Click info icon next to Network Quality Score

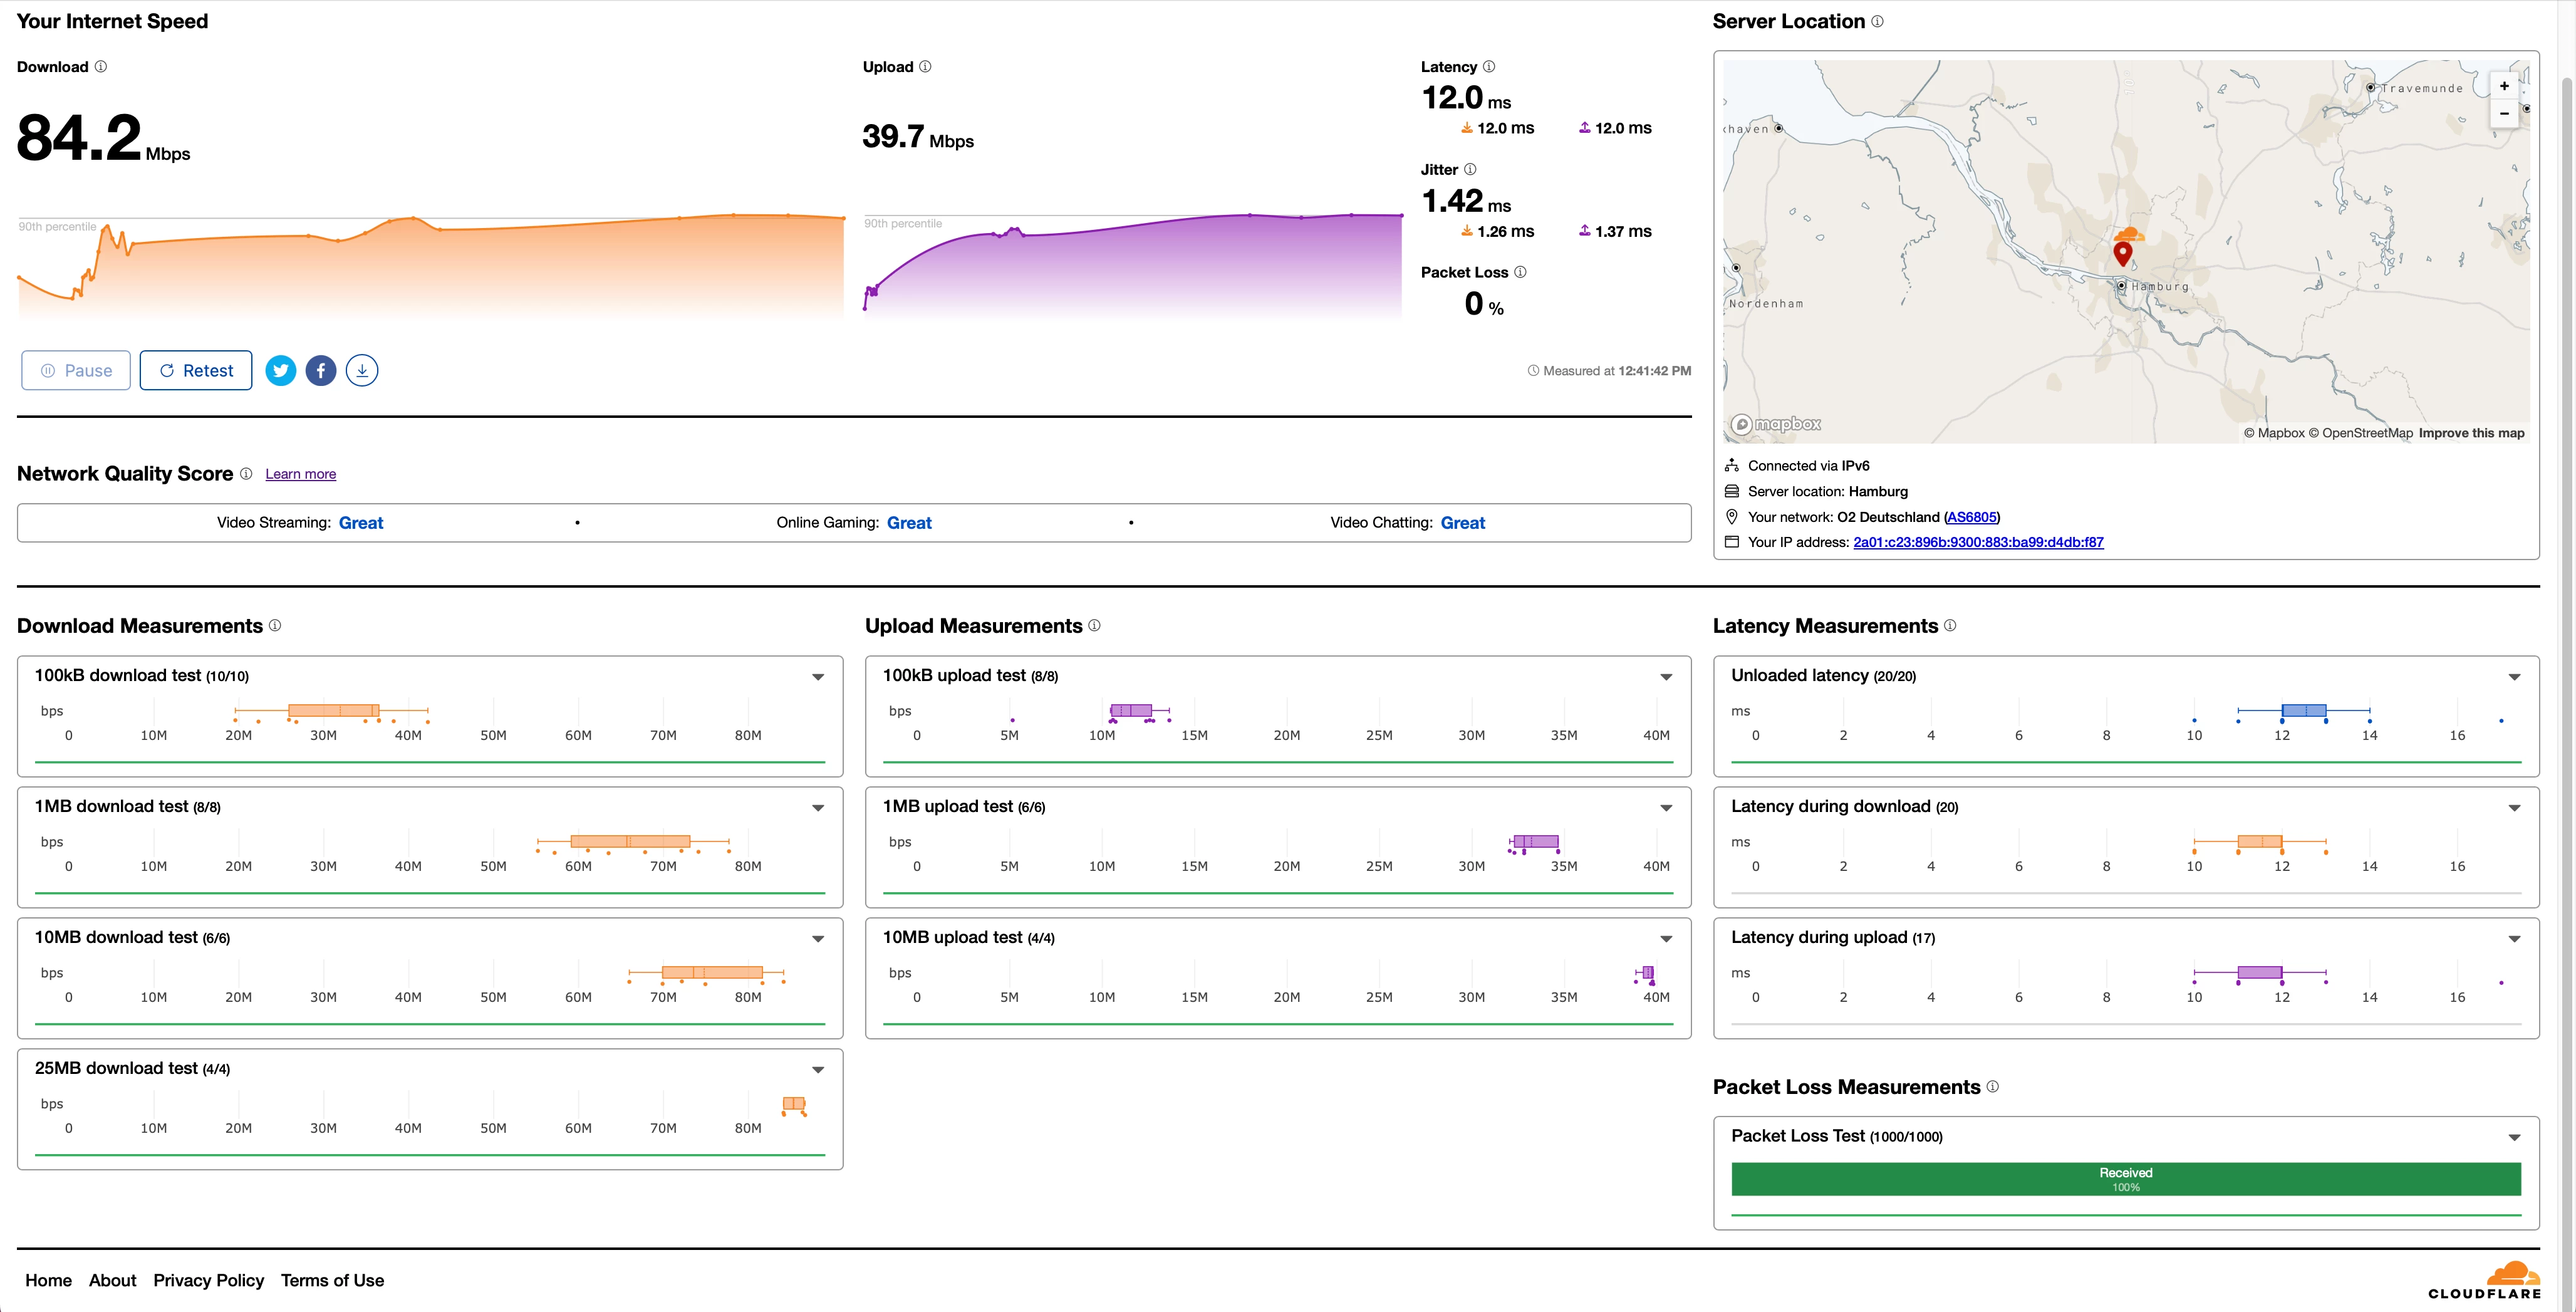coord(246,474)
